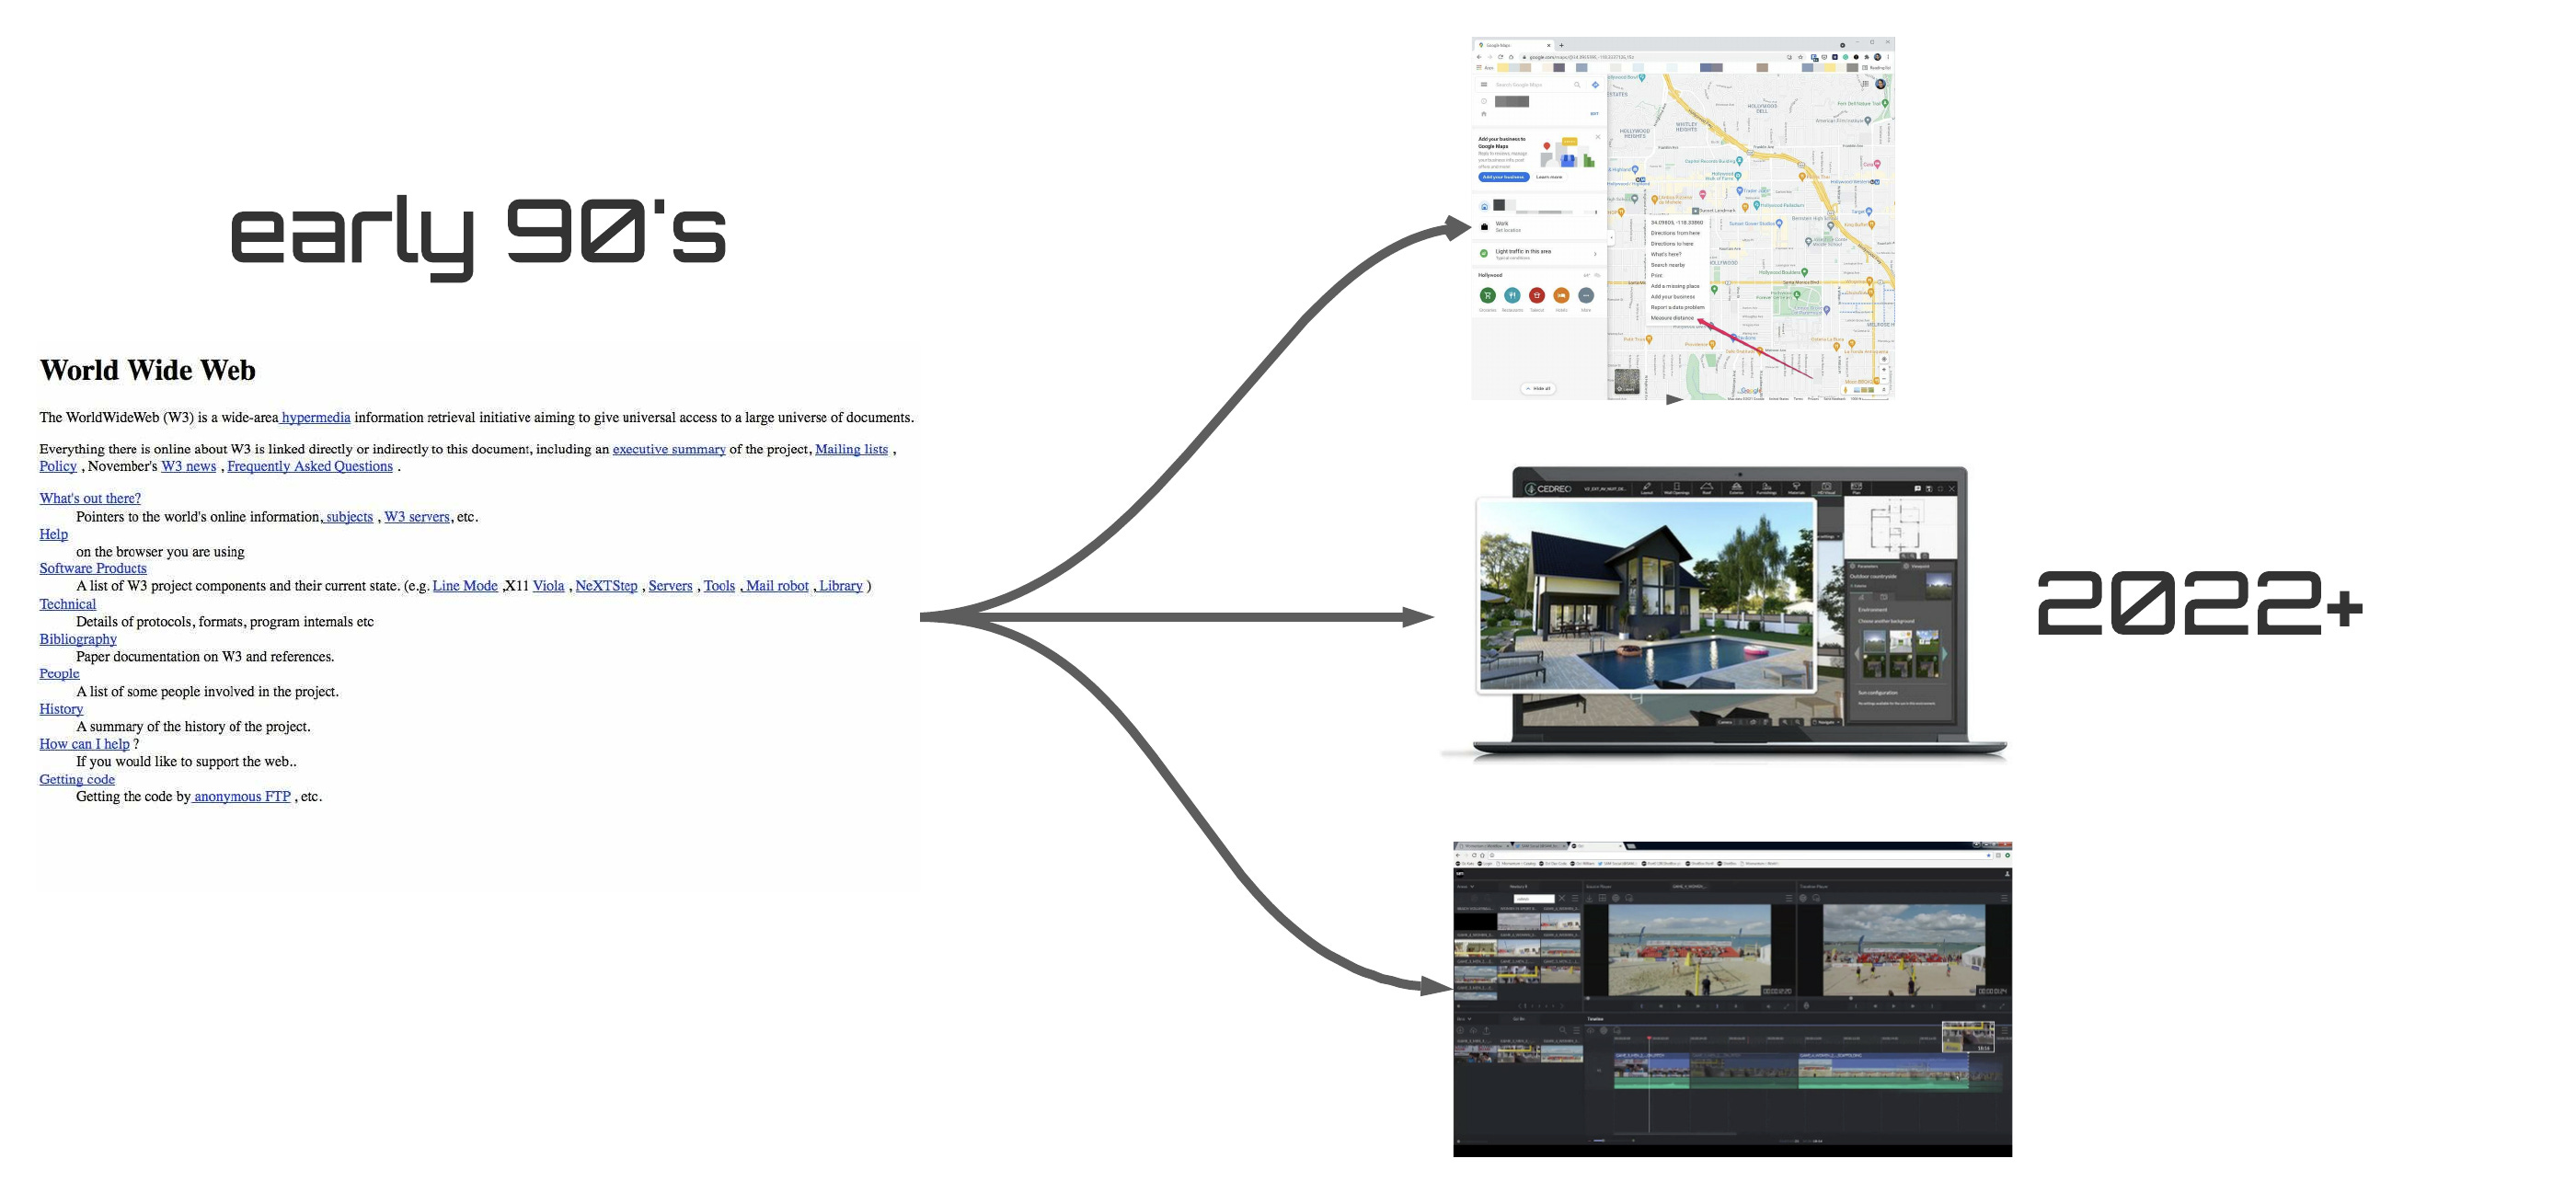Expand the 'Light traffic in this area' chevron

[x=1595, y=254]
